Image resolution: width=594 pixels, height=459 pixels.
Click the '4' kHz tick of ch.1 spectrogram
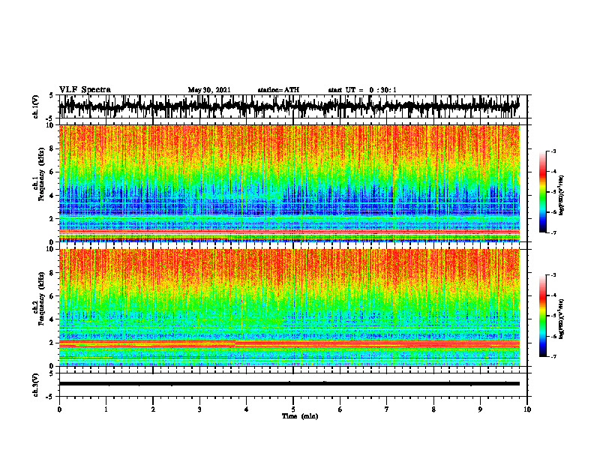52,196
